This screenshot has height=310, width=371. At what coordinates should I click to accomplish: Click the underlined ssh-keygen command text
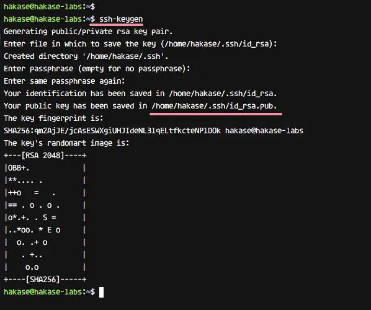click(x=121, y=19)
